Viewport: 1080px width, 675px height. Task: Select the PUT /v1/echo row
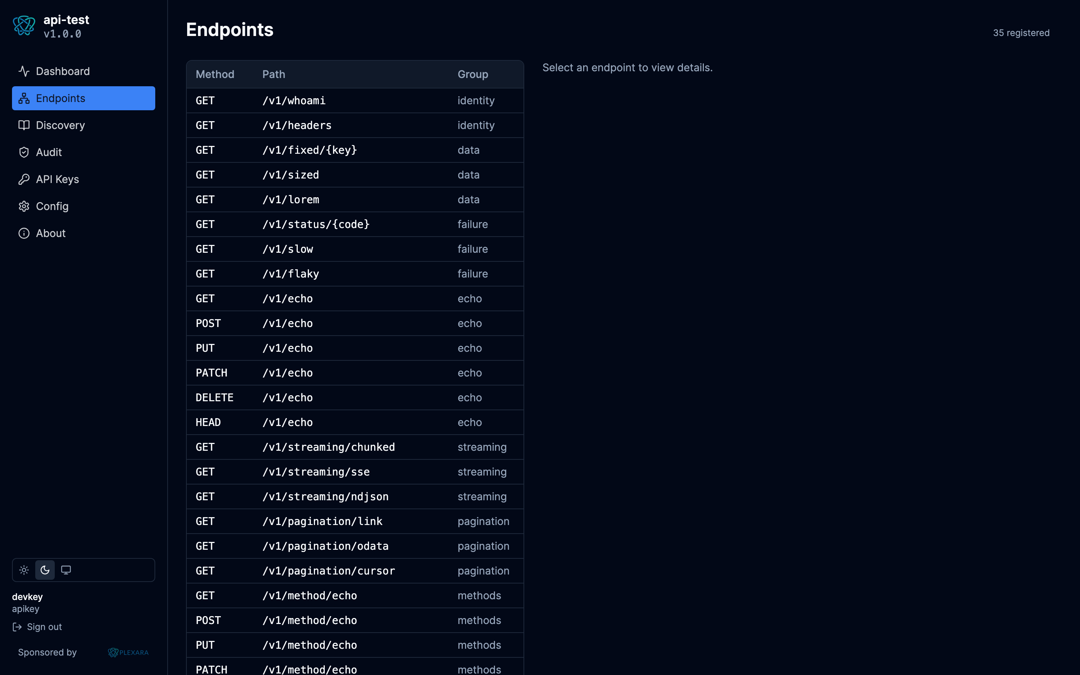(355, 348)
